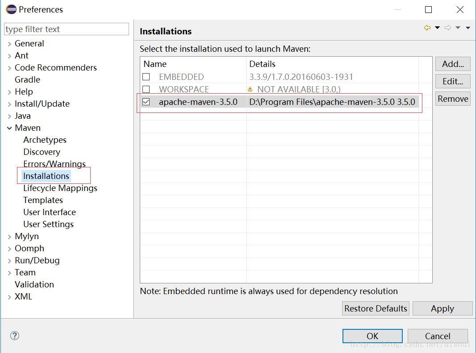Screen dimensions: 476x353
Task: Expand the Team tree node
Action: (x=9, y=273)
